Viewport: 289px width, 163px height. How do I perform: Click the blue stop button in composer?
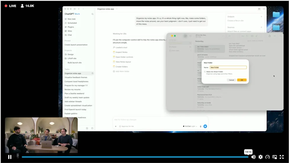(205, 126)
